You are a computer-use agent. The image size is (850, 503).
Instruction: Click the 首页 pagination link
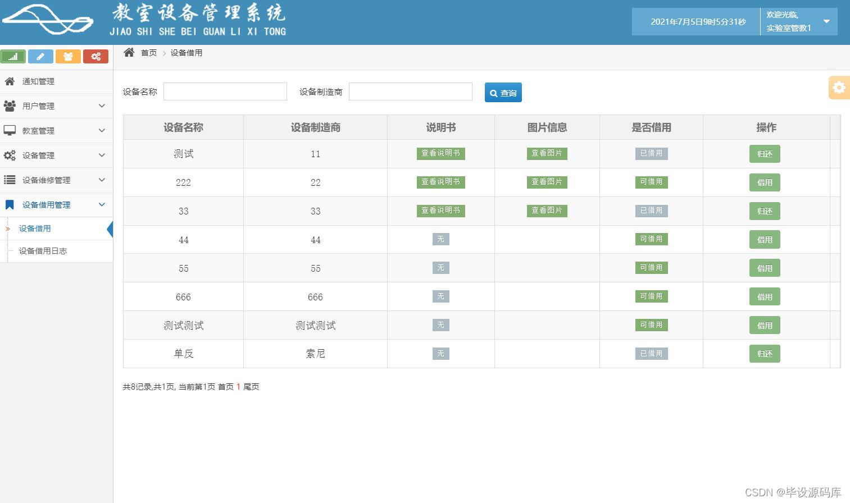[x=226, y=387]
